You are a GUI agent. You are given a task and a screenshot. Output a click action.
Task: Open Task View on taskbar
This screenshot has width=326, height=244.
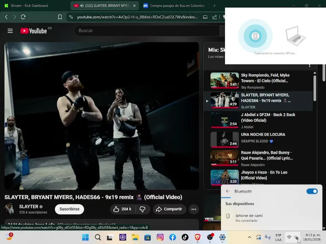110,237
